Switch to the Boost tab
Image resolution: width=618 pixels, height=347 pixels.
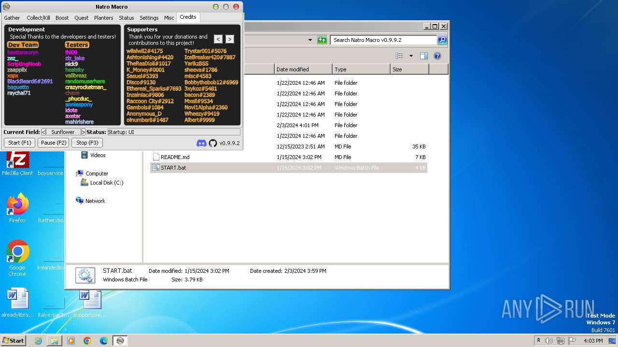62,18
